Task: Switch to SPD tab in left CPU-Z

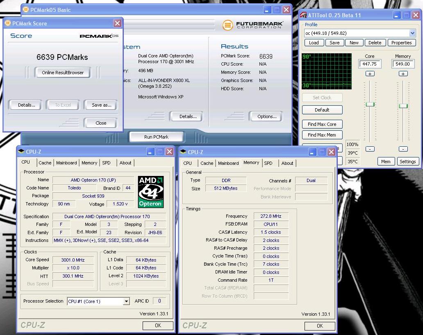Action: [106, 163]
